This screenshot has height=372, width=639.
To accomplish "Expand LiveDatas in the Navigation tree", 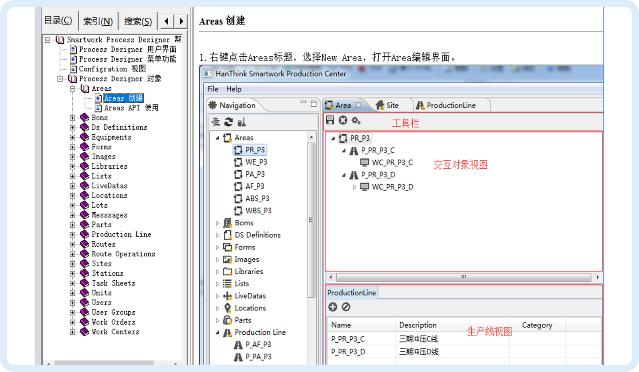I will 217,296.
